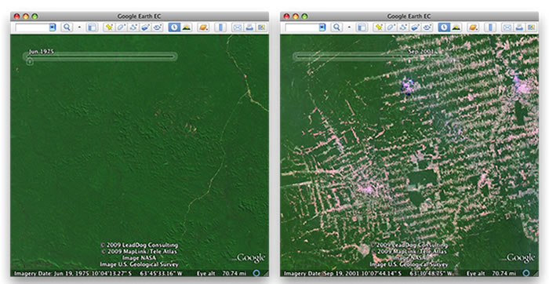
Task: Zoom the 1975 window using green button
Action: point(35,16)
